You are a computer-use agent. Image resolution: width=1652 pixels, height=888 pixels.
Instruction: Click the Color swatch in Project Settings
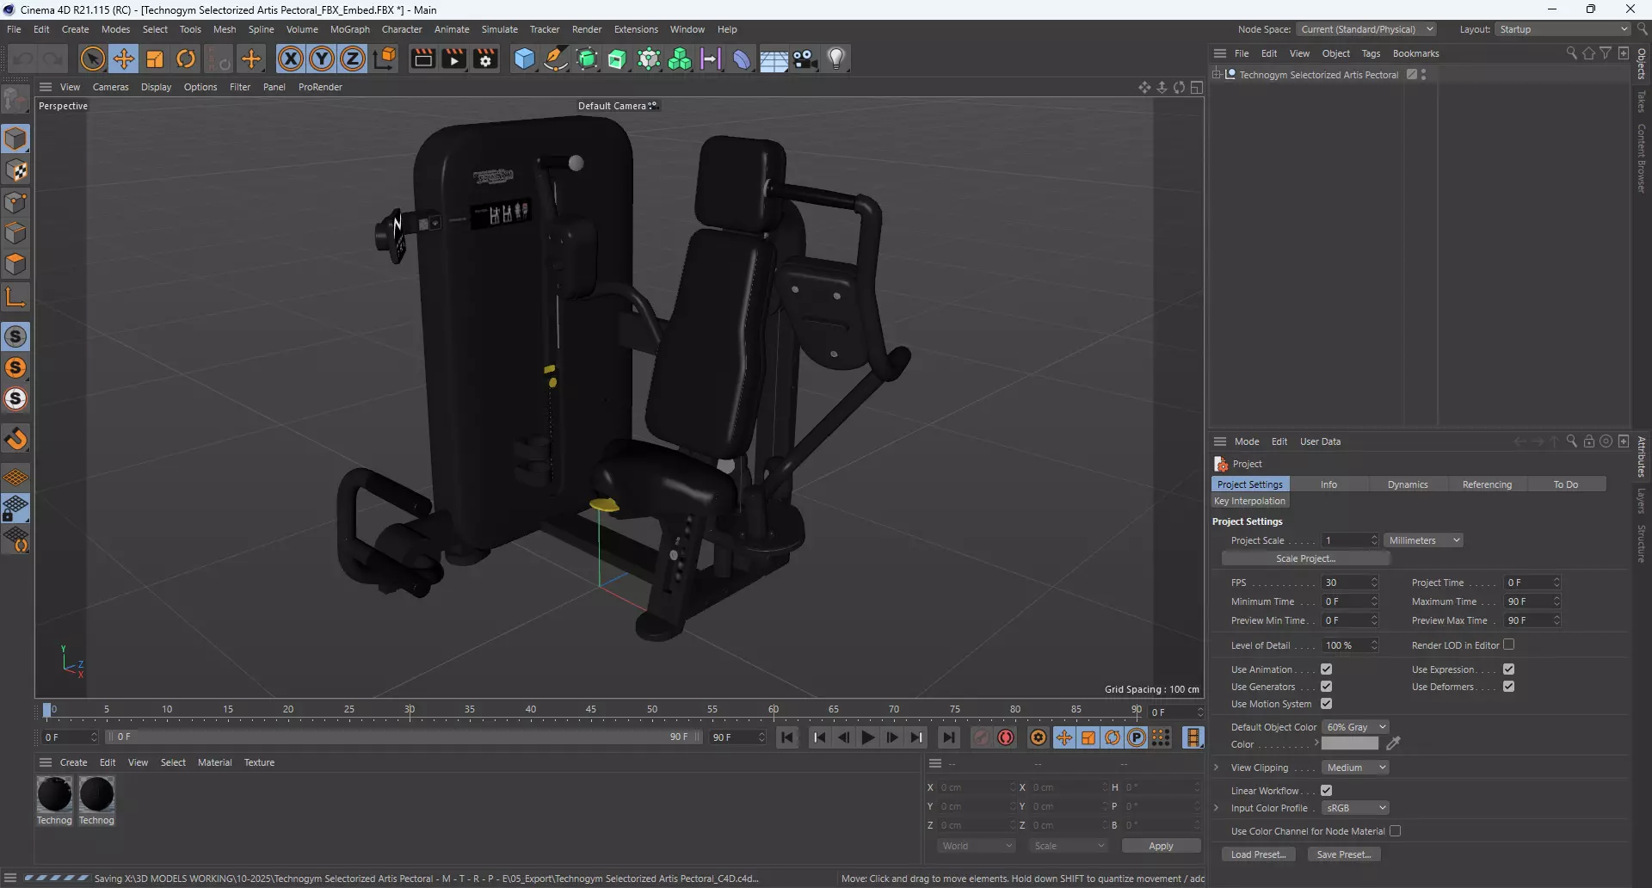tap(1350, 743)
